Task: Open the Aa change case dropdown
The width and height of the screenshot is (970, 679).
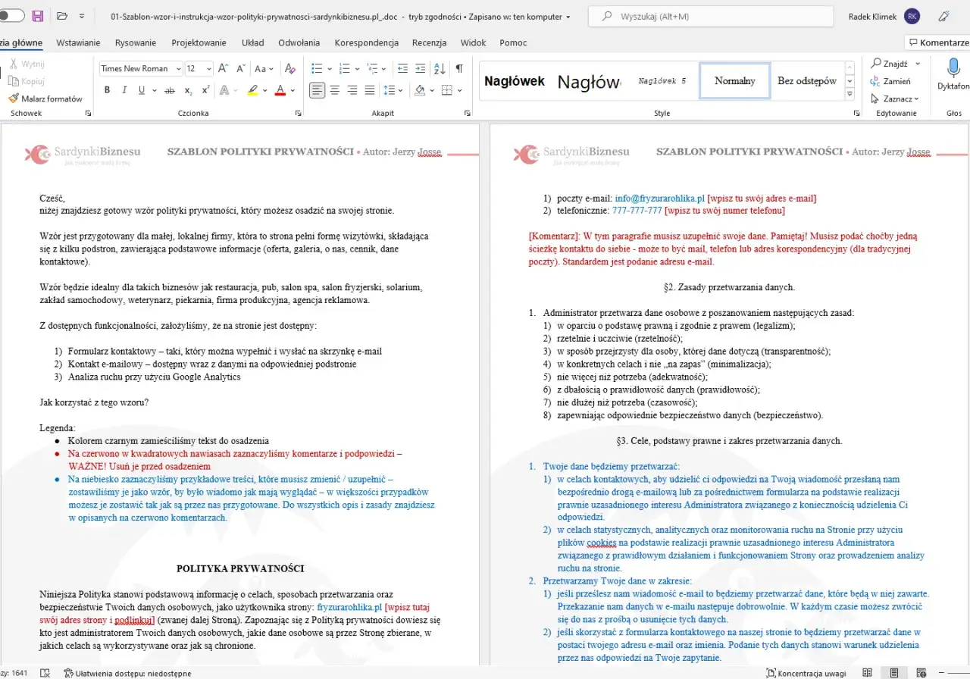Action: point(264,68)
